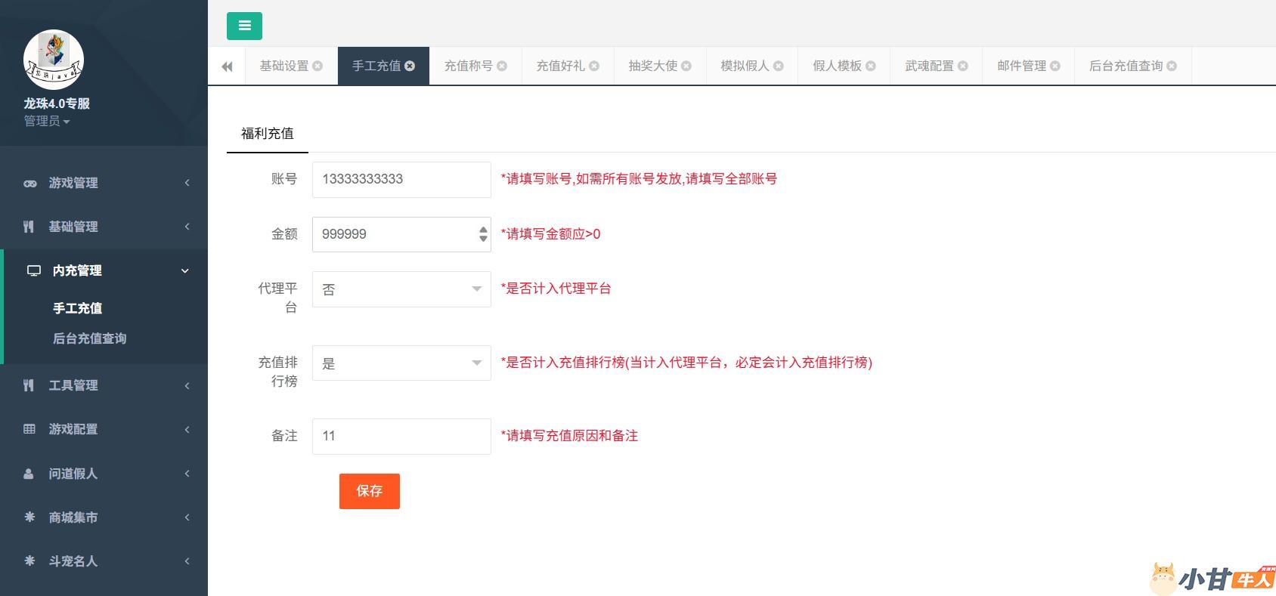Viewport: 1276px width, 596px height.
Task: Close the 基础设置 tab with its x icon
Action: click(x=317, y=66)
